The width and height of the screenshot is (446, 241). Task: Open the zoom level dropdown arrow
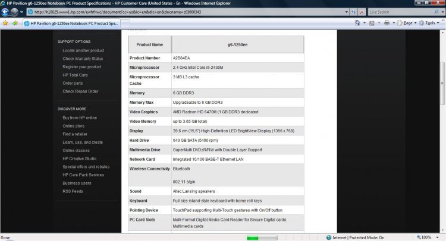click(x=437, y=237)
